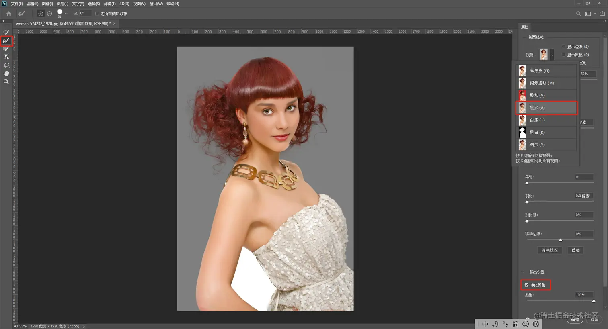Open the emoji smiley in the IME bar

(526, 324)
